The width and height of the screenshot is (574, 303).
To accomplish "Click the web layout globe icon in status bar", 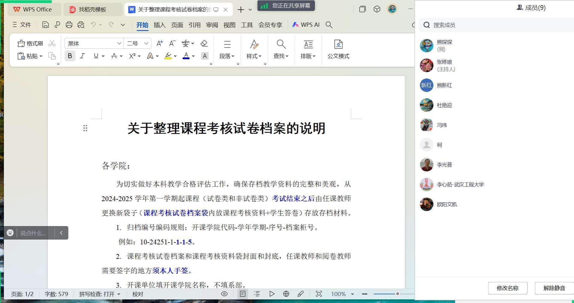I will tap(286, 294).
